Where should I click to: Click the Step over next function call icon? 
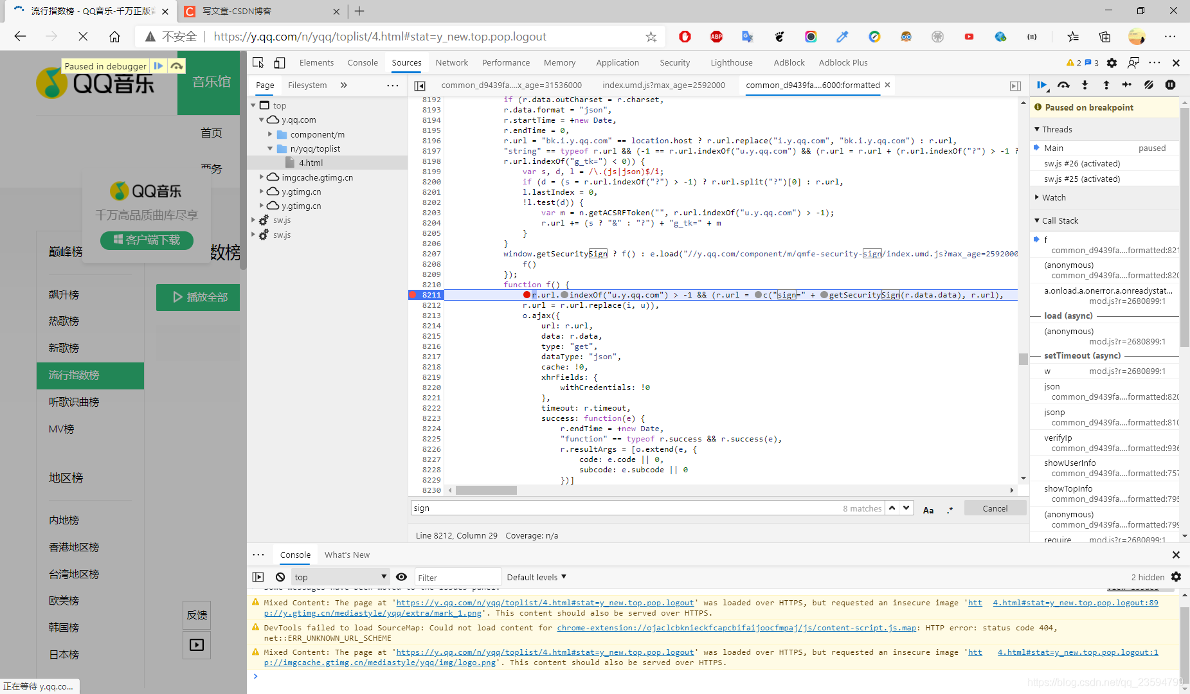[x=1063, y=85]
